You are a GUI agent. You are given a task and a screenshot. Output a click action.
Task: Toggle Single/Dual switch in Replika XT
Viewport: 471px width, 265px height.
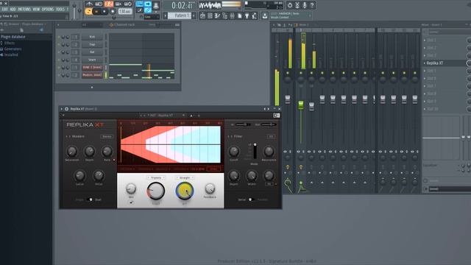90,199
